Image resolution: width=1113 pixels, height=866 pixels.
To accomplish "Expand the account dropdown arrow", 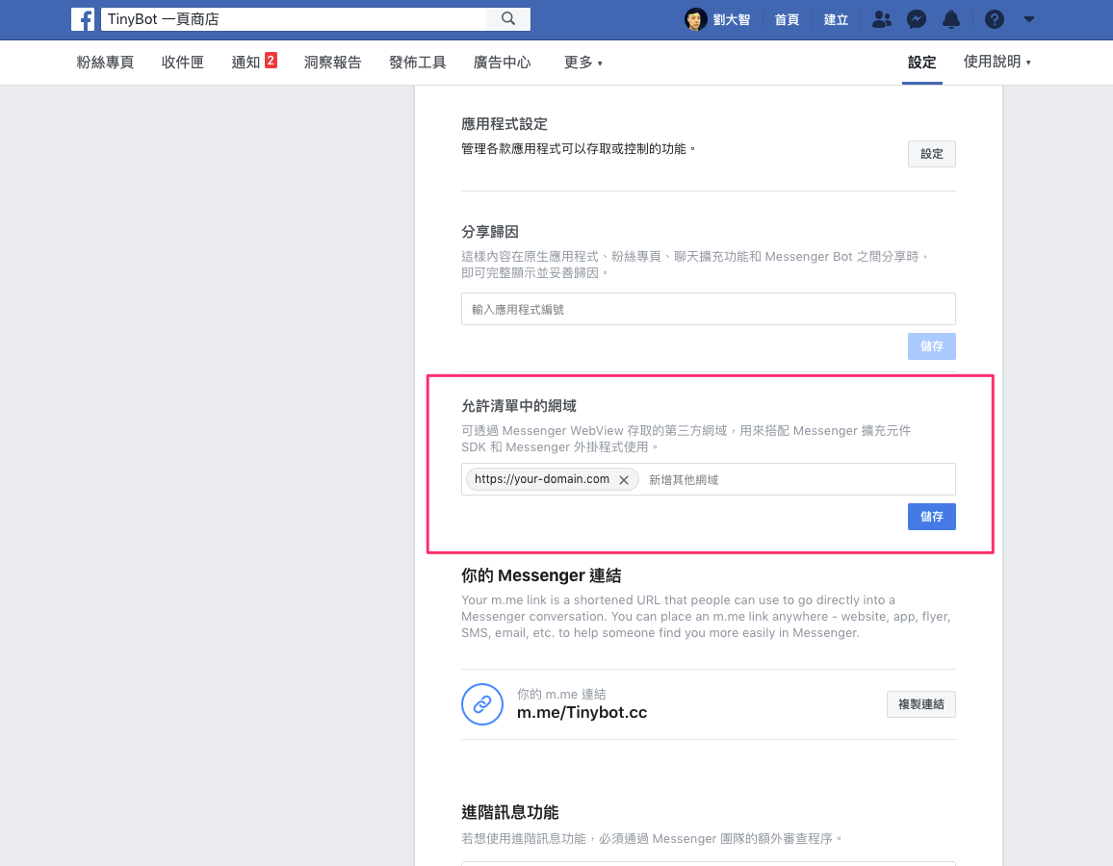I will (1029, 19).
